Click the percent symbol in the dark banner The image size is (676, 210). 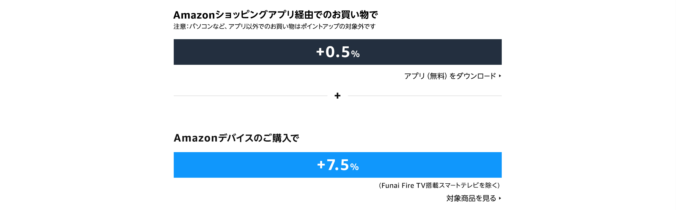(355, 54)
